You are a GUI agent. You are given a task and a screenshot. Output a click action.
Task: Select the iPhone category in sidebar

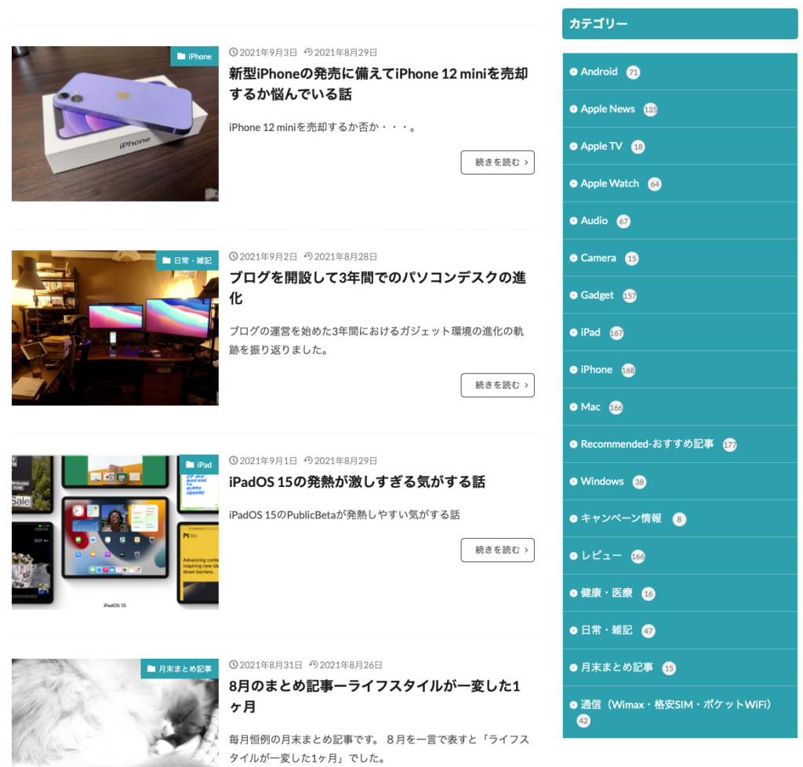click(680, 369)
